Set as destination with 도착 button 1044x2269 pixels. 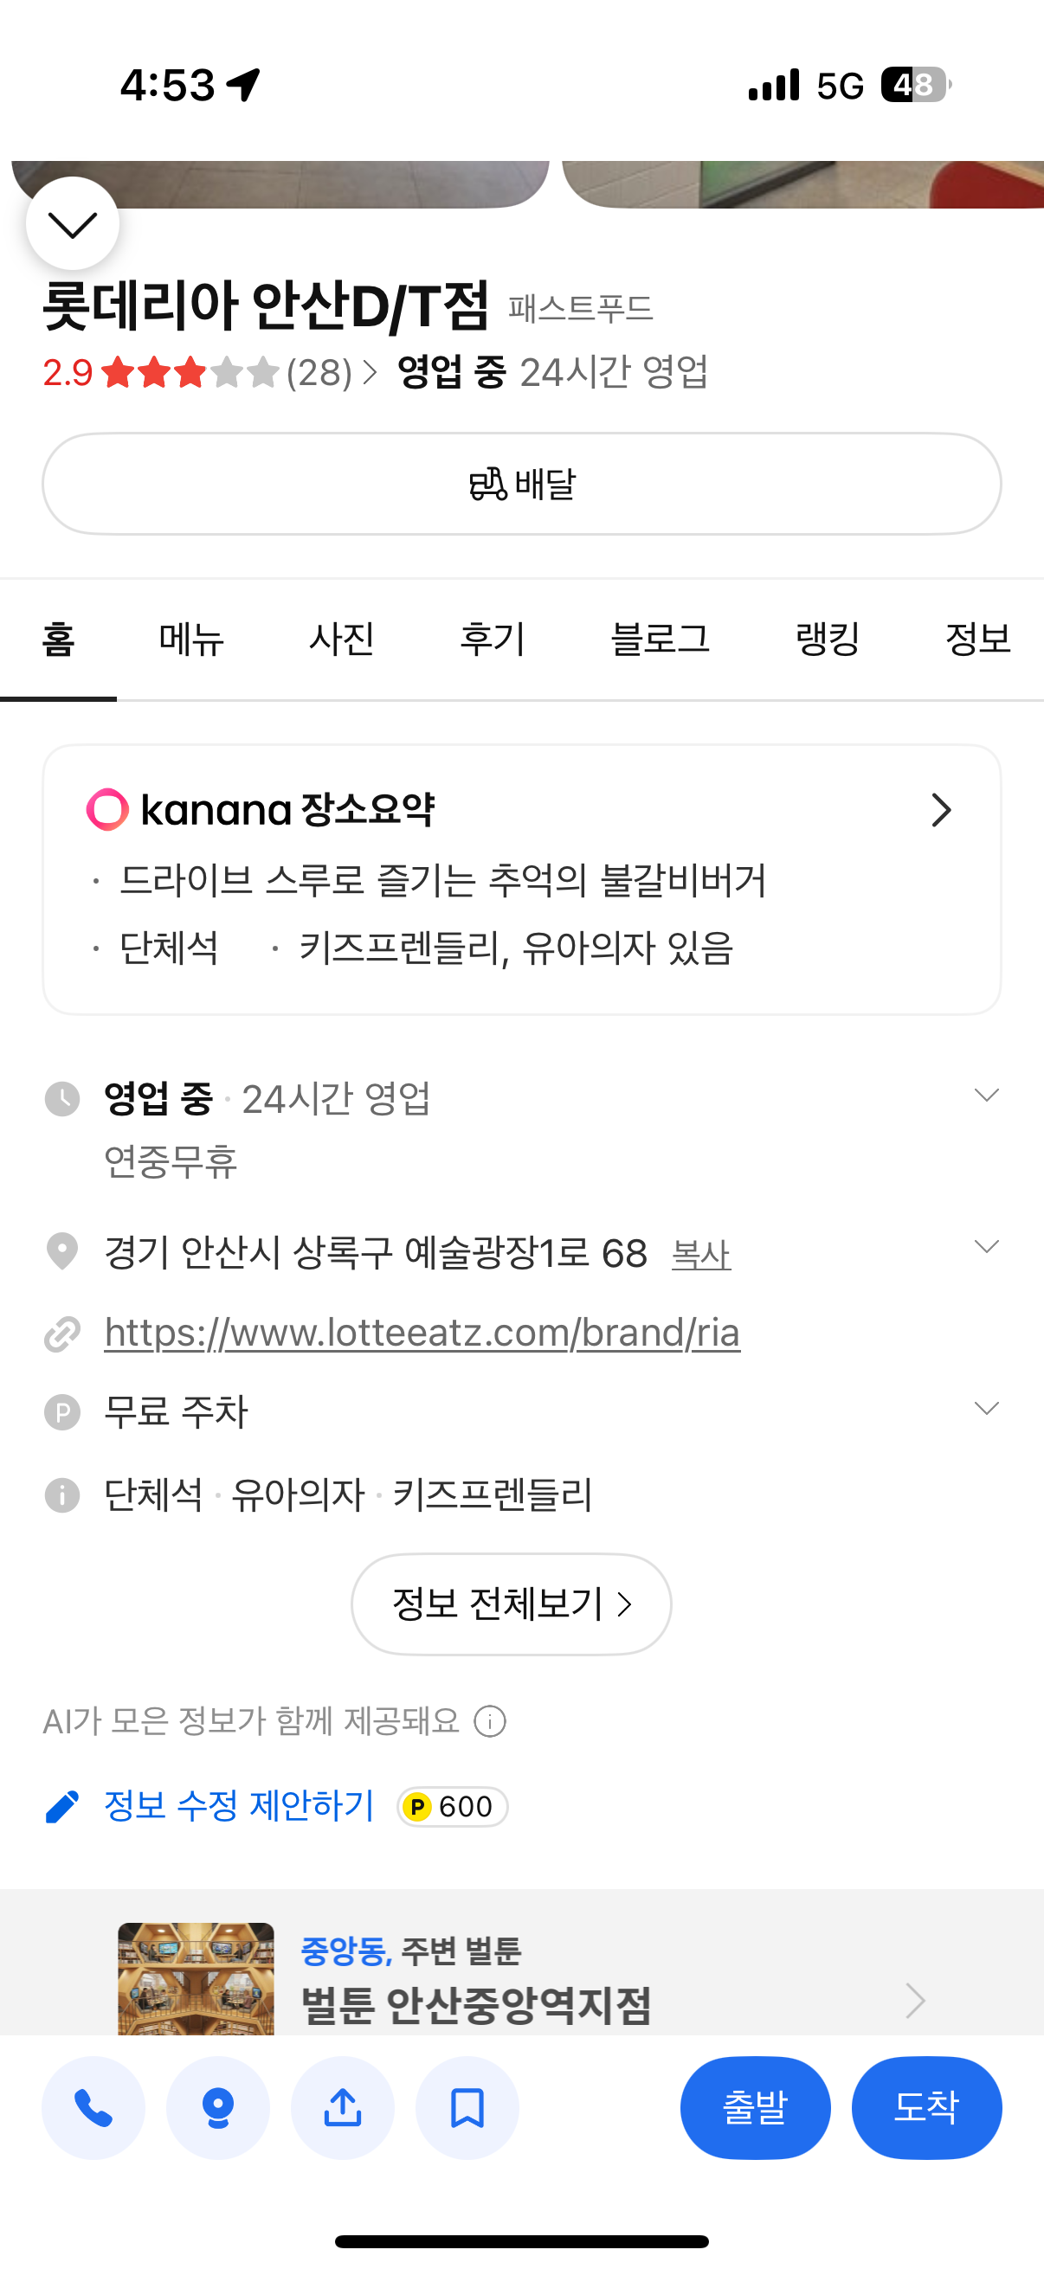(926, 2107)
